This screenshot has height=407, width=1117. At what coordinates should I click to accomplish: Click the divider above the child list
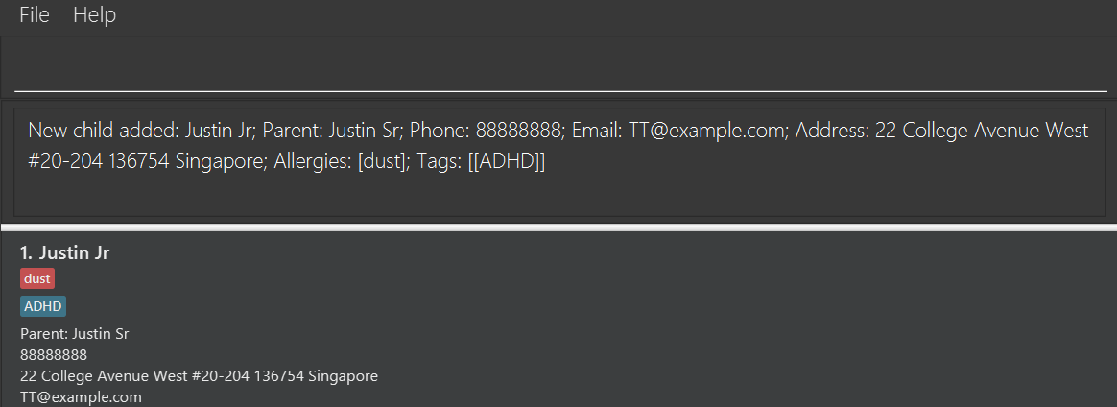[x=558, y=227]
